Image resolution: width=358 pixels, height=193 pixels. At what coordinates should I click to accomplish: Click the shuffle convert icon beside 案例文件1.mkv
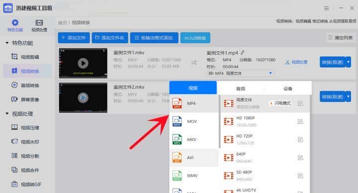click(194, 62)
